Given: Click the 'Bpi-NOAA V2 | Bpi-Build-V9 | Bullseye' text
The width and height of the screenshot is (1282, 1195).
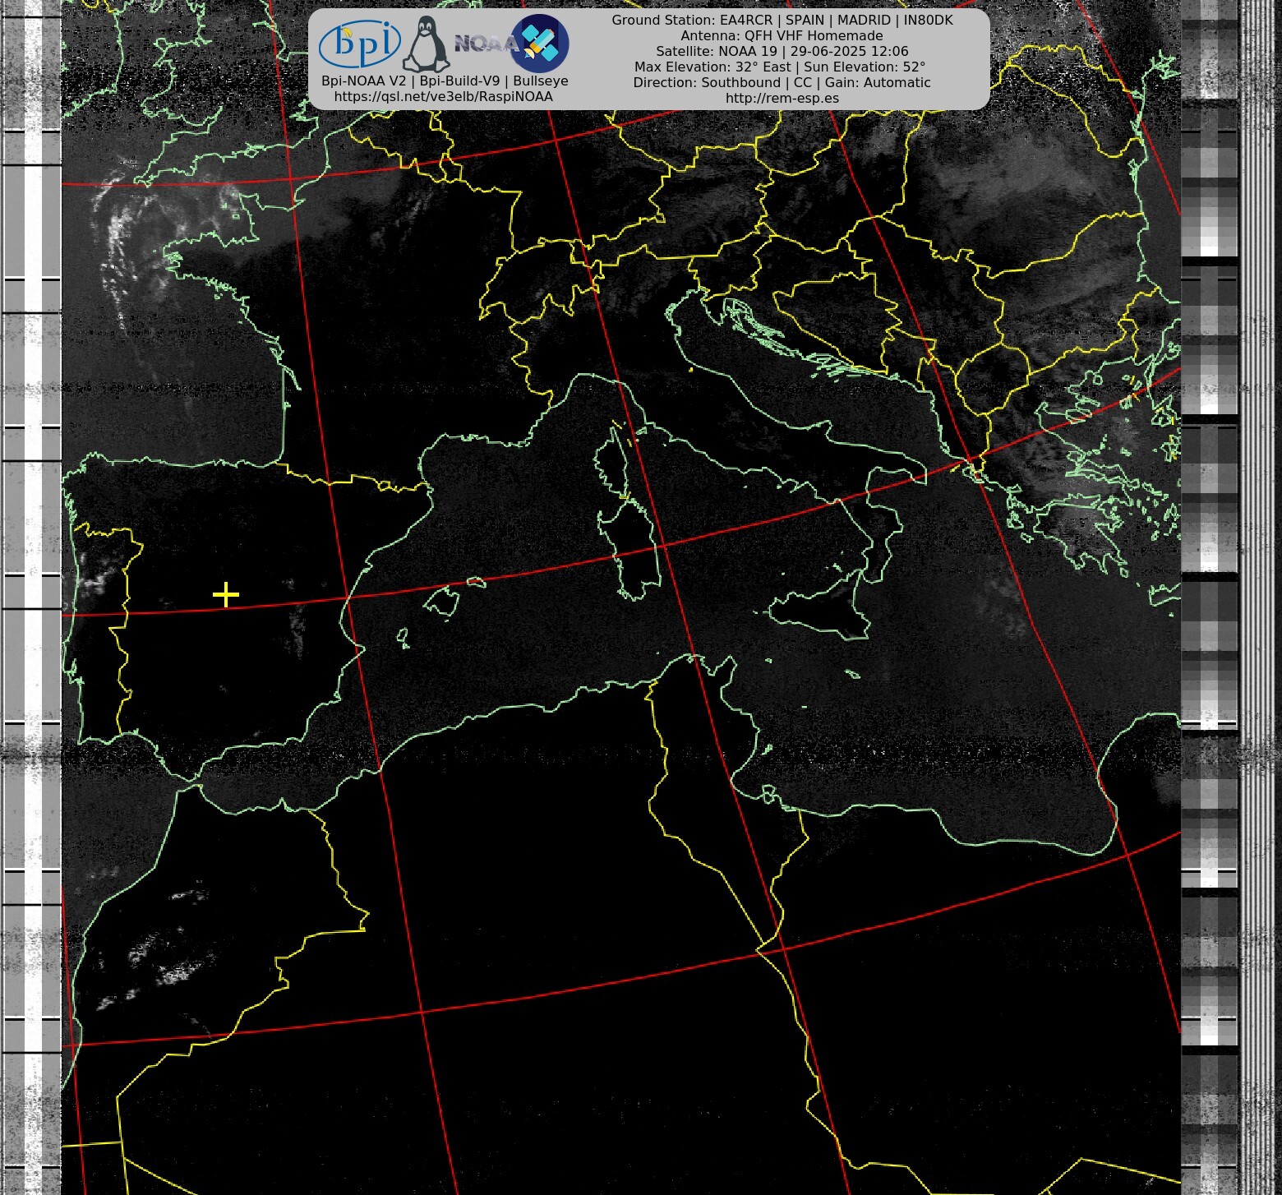Looking at the screenshot, I should pos(445,81).
